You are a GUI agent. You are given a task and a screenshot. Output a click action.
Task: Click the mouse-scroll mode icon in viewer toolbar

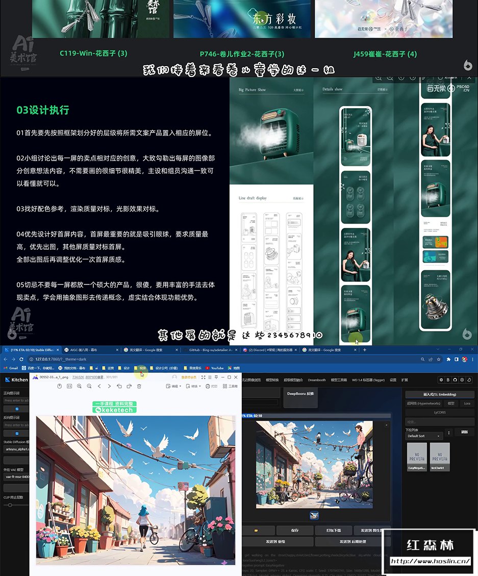click(60, 386)
